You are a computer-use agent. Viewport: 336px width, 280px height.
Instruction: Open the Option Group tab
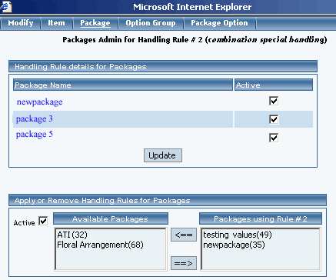click(x=151, y=23)
